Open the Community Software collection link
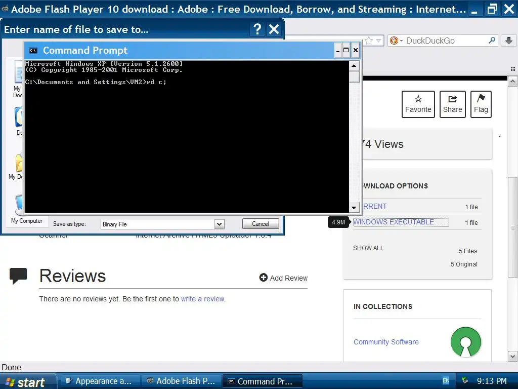Screen dimensions: 518x389 pyautogui.click(x=386, y=342)
